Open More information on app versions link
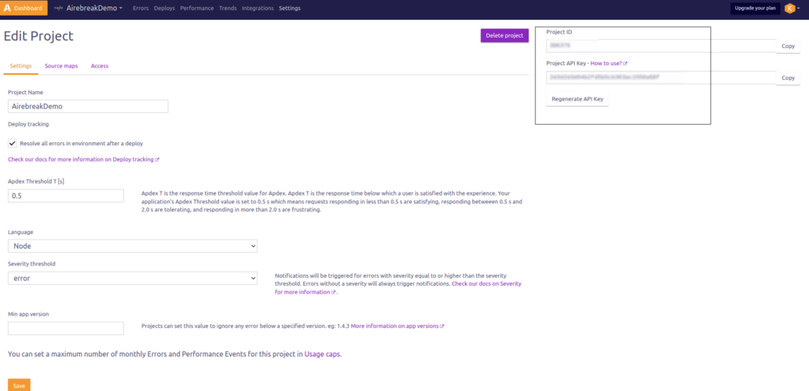 (397, 326)
